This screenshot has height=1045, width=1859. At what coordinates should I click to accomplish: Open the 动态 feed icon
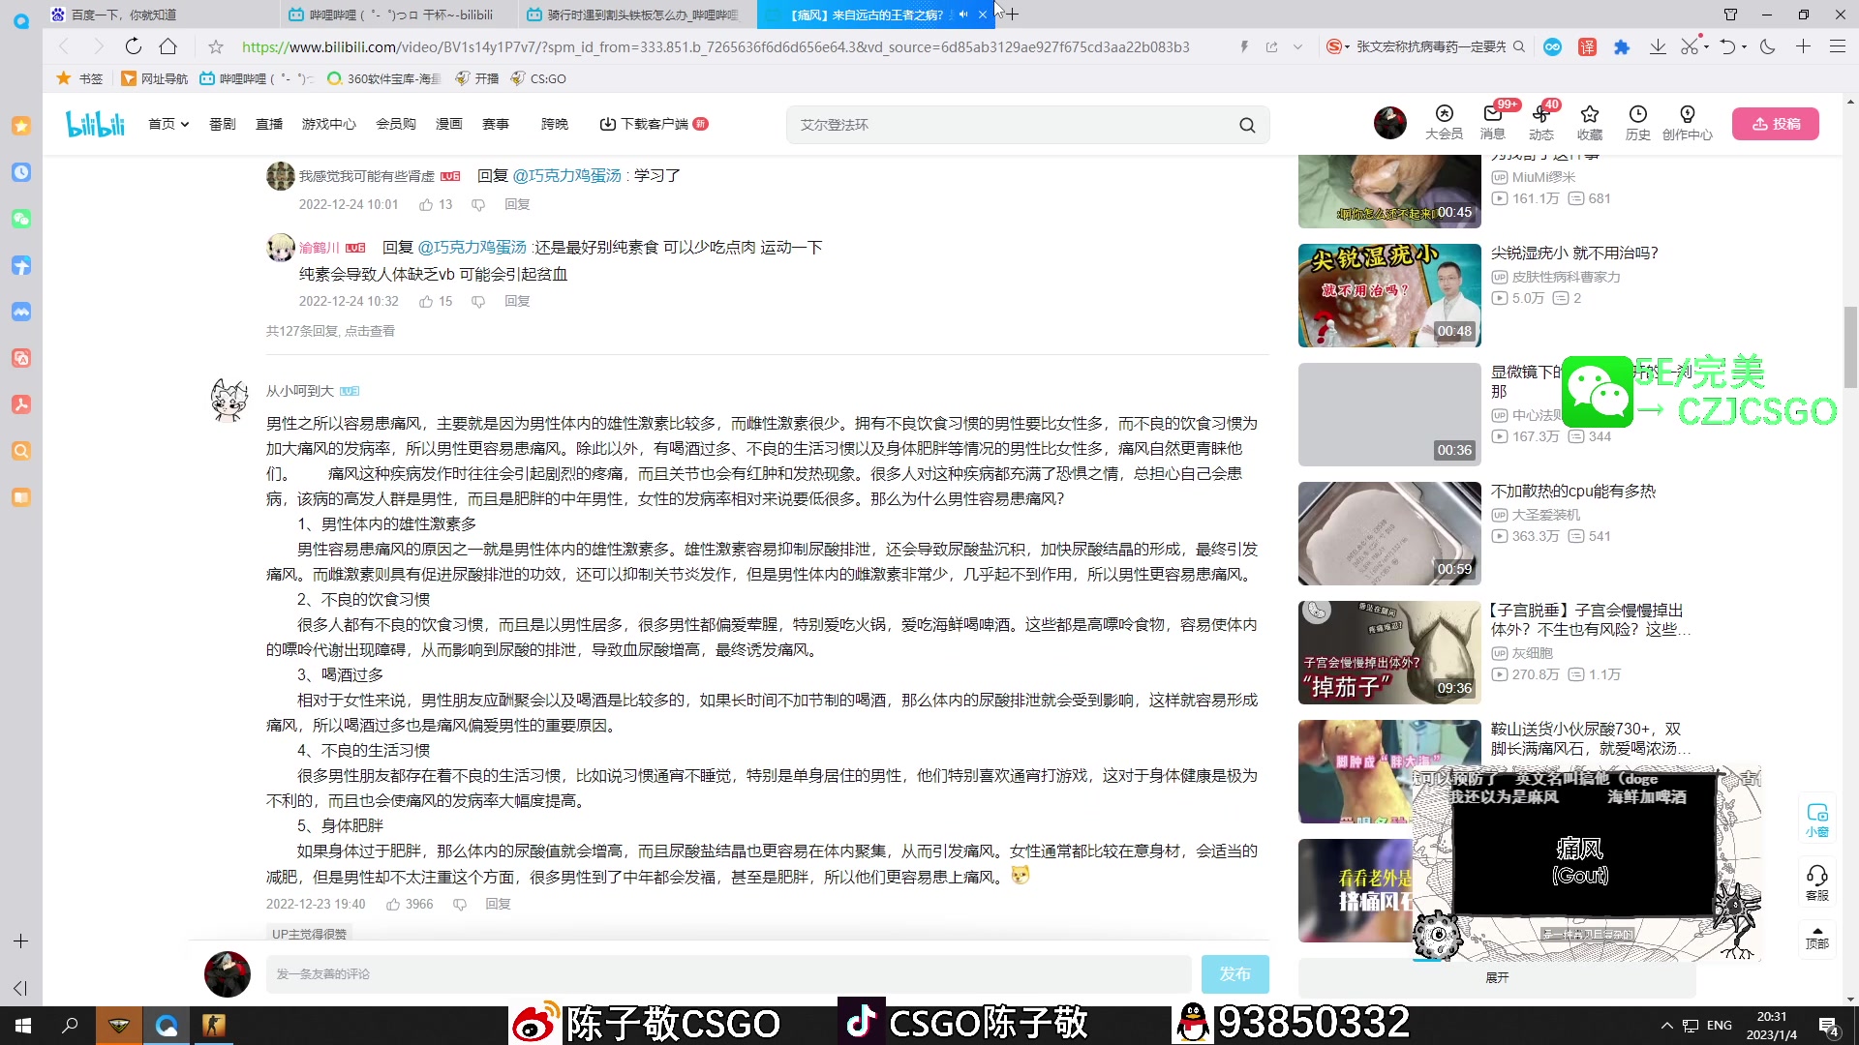pos(1540,123)
